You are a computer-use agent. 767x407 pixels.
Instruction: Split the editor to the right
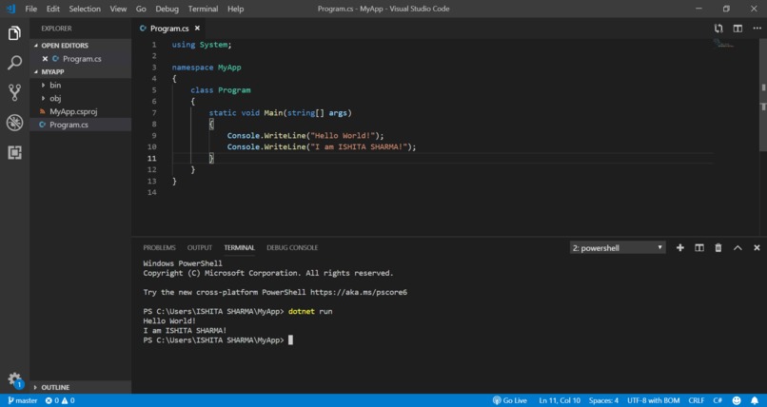coord(737,29)
